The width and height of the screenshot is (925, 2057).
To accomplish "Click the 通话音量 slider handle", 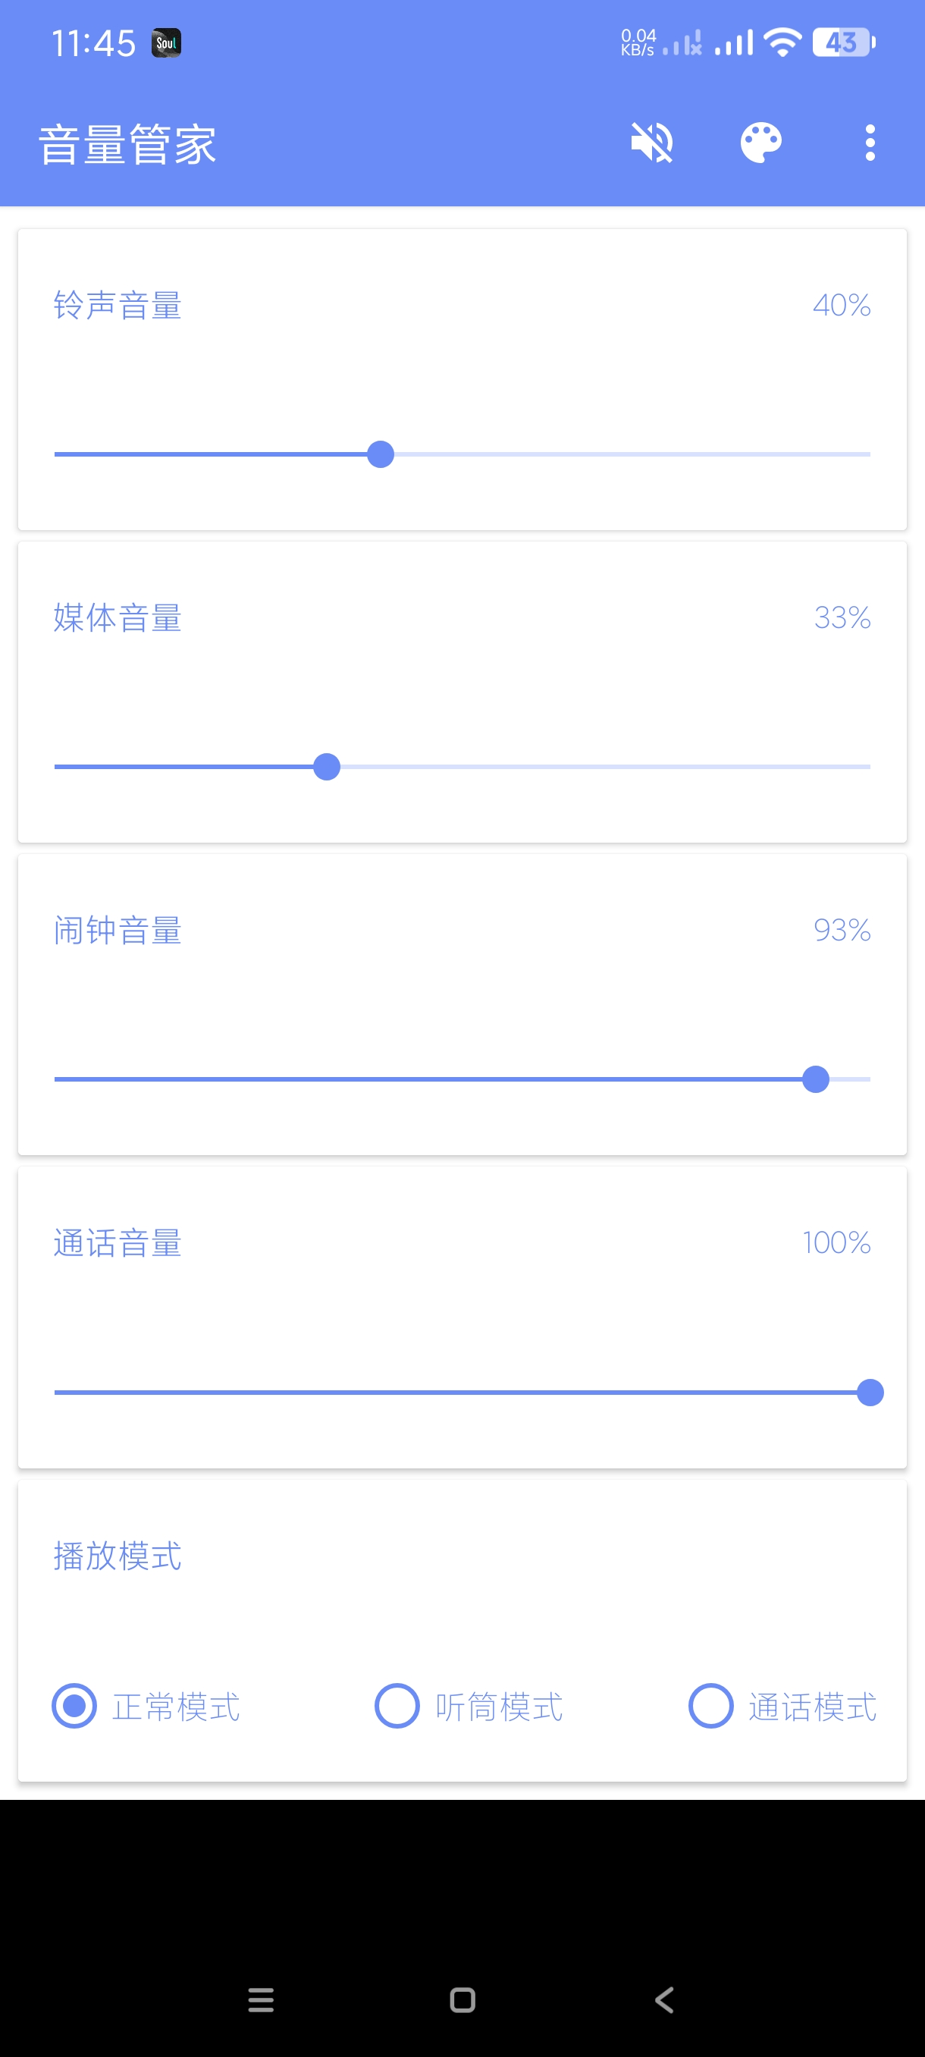I will point(869,1392).
